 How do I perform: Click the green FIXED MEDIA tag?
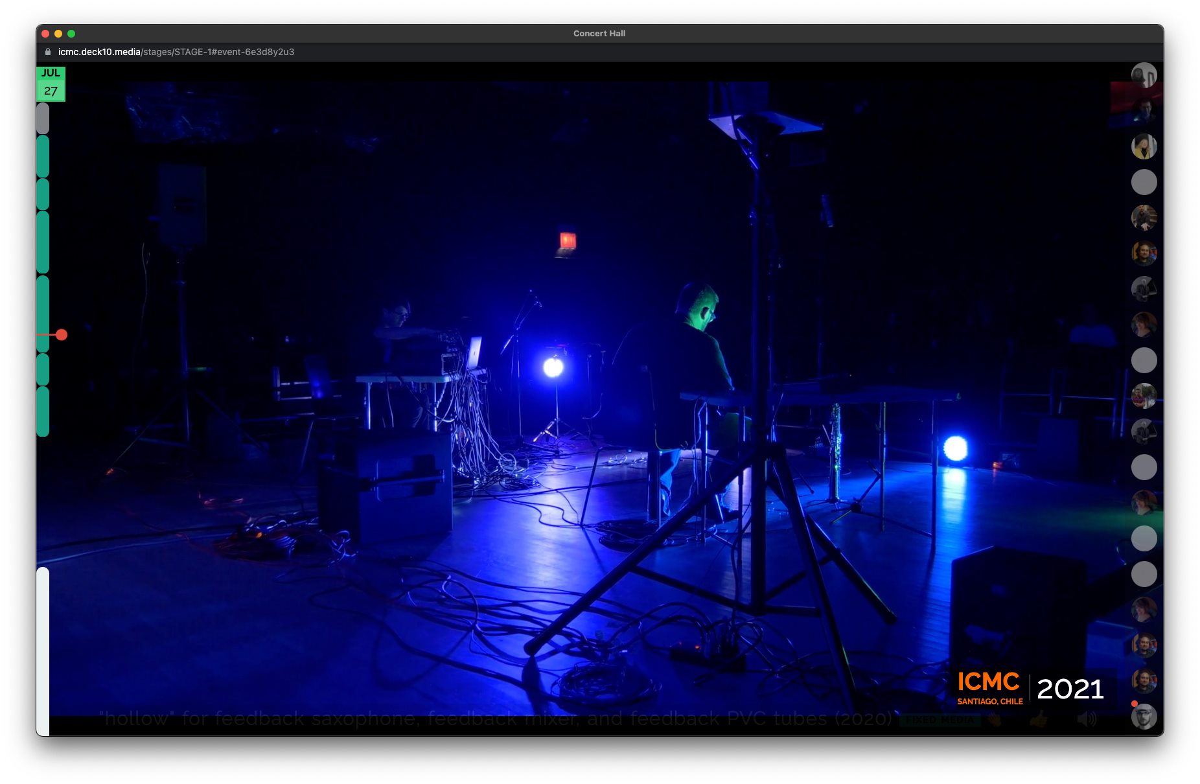point(940,719)
